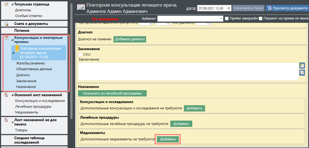Collapse the Лист назначений не для печати section
Viewport: 309px width, 148px height.
coord(12,120)
